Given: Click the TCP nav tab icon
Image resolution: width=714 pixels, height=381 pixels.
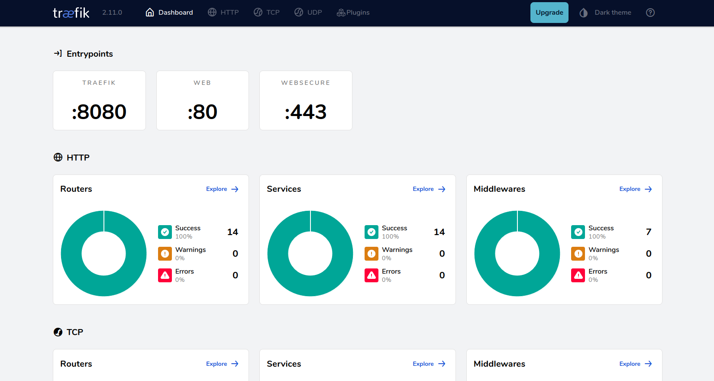Looking at the screenshot, I should (258, 13).
